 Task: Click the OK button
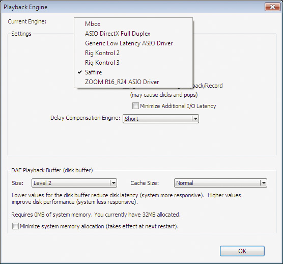(242, 251)
